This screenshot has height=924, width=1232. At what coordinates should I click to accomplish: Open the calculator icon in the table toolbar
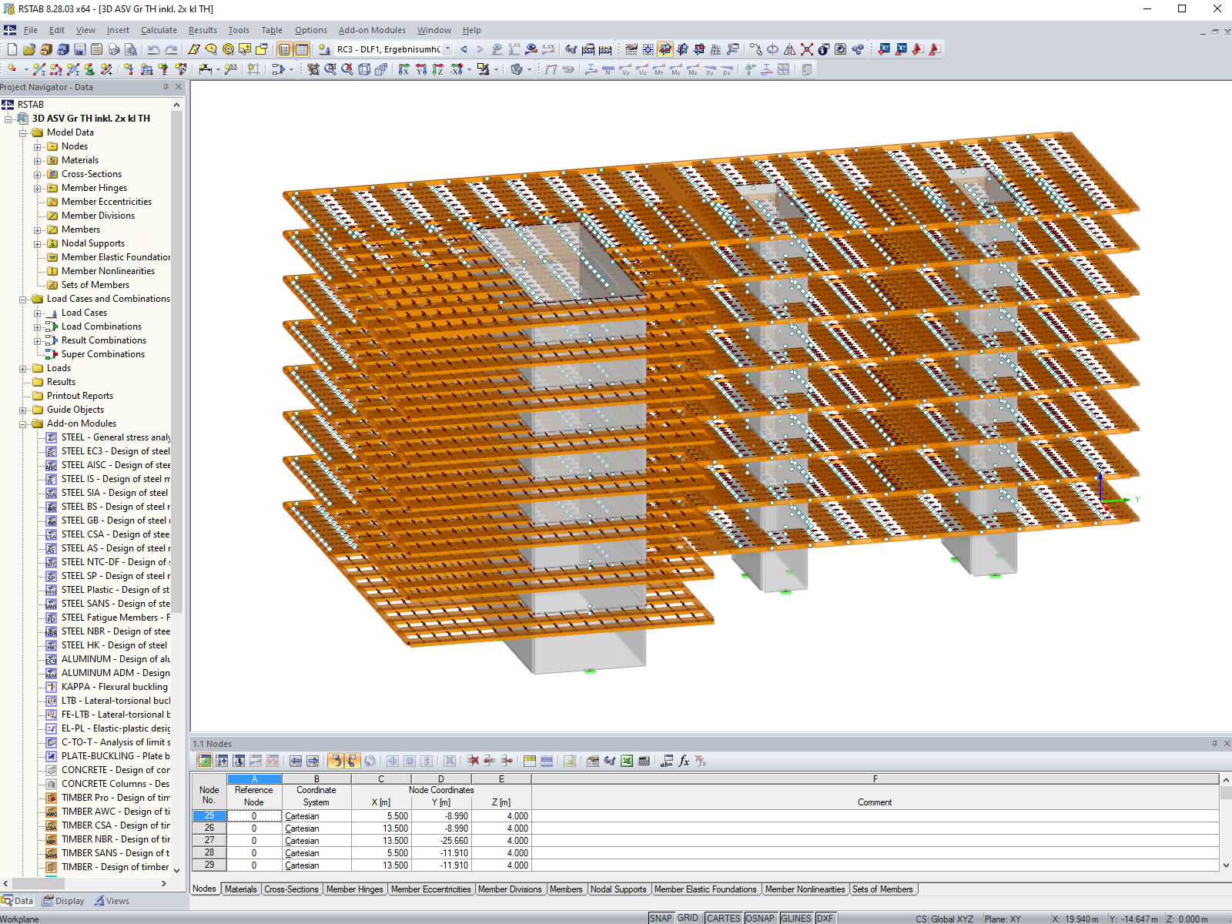pyautogui.click(x=644, y=761)
